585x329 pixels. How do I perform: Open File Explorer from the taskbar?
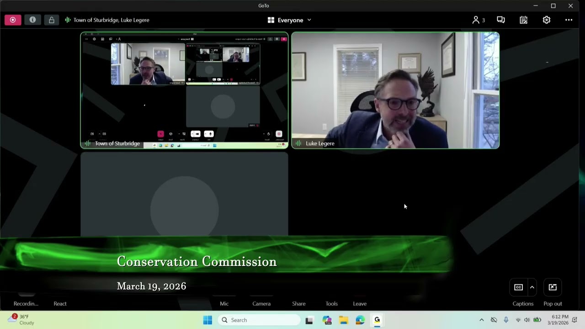tap(343, 320)
